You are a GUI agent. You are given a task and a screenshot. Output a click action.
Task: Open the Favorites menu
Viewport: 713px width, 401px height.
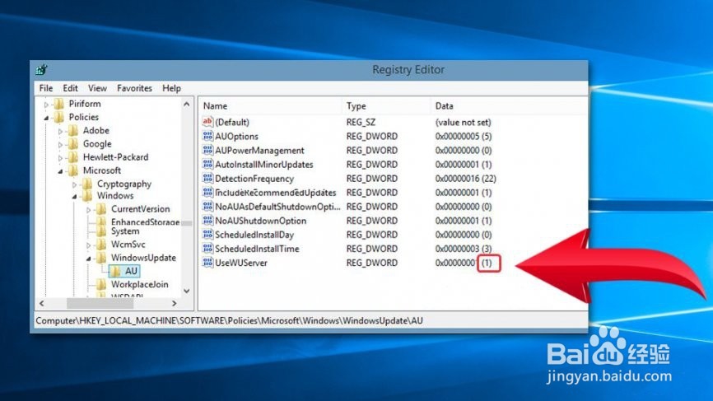134,88
